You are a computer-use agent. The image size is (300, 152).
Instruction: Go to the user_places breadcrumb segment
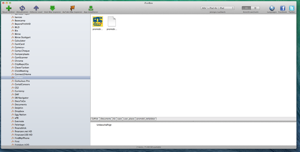pyautogui.click(x=129, y=119)
